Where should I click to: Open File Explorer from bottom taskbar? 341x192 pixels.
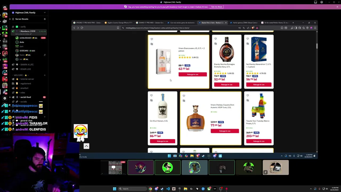[x=185, y=189]
